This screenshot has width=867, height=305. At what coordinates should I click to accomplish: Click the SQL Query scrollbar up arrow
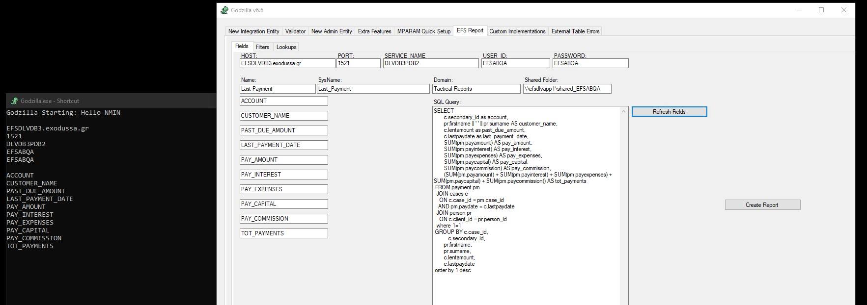[624, 111]
